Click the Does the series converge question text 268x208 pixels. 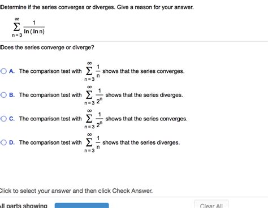coord(47,47)
